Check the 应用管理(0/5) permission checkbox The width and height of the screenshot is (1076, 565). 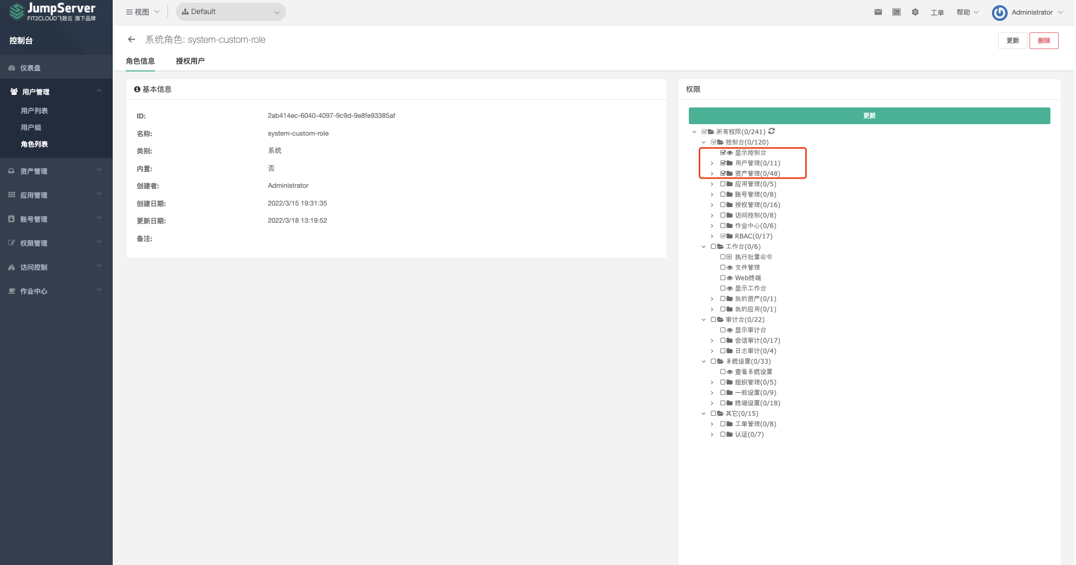coord(723,184)
